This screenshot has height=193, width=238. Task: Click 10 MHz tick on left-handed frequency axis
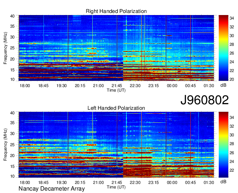[12, 176]
